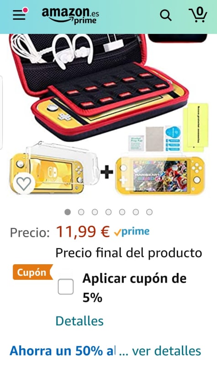
Task: Add product to wishlist via heart icon
Action: pyautogui.click(x=24, y=183)
